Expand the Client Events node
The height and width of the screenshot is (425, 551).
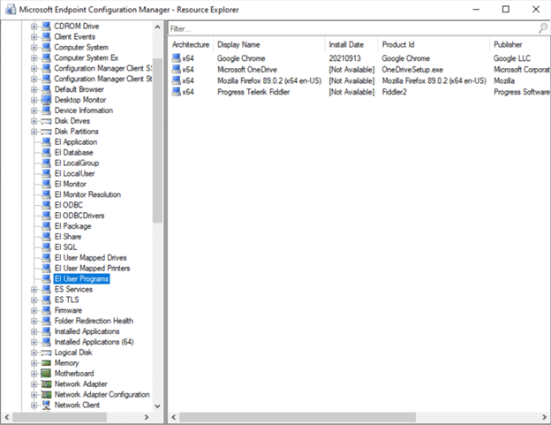[34, 37]
